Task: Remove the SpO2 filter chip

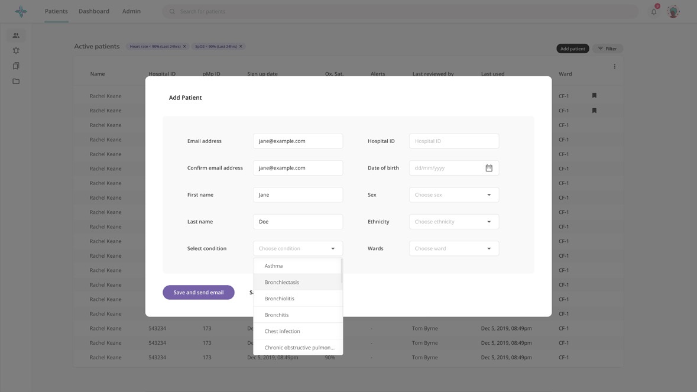Action: (241, 46)
